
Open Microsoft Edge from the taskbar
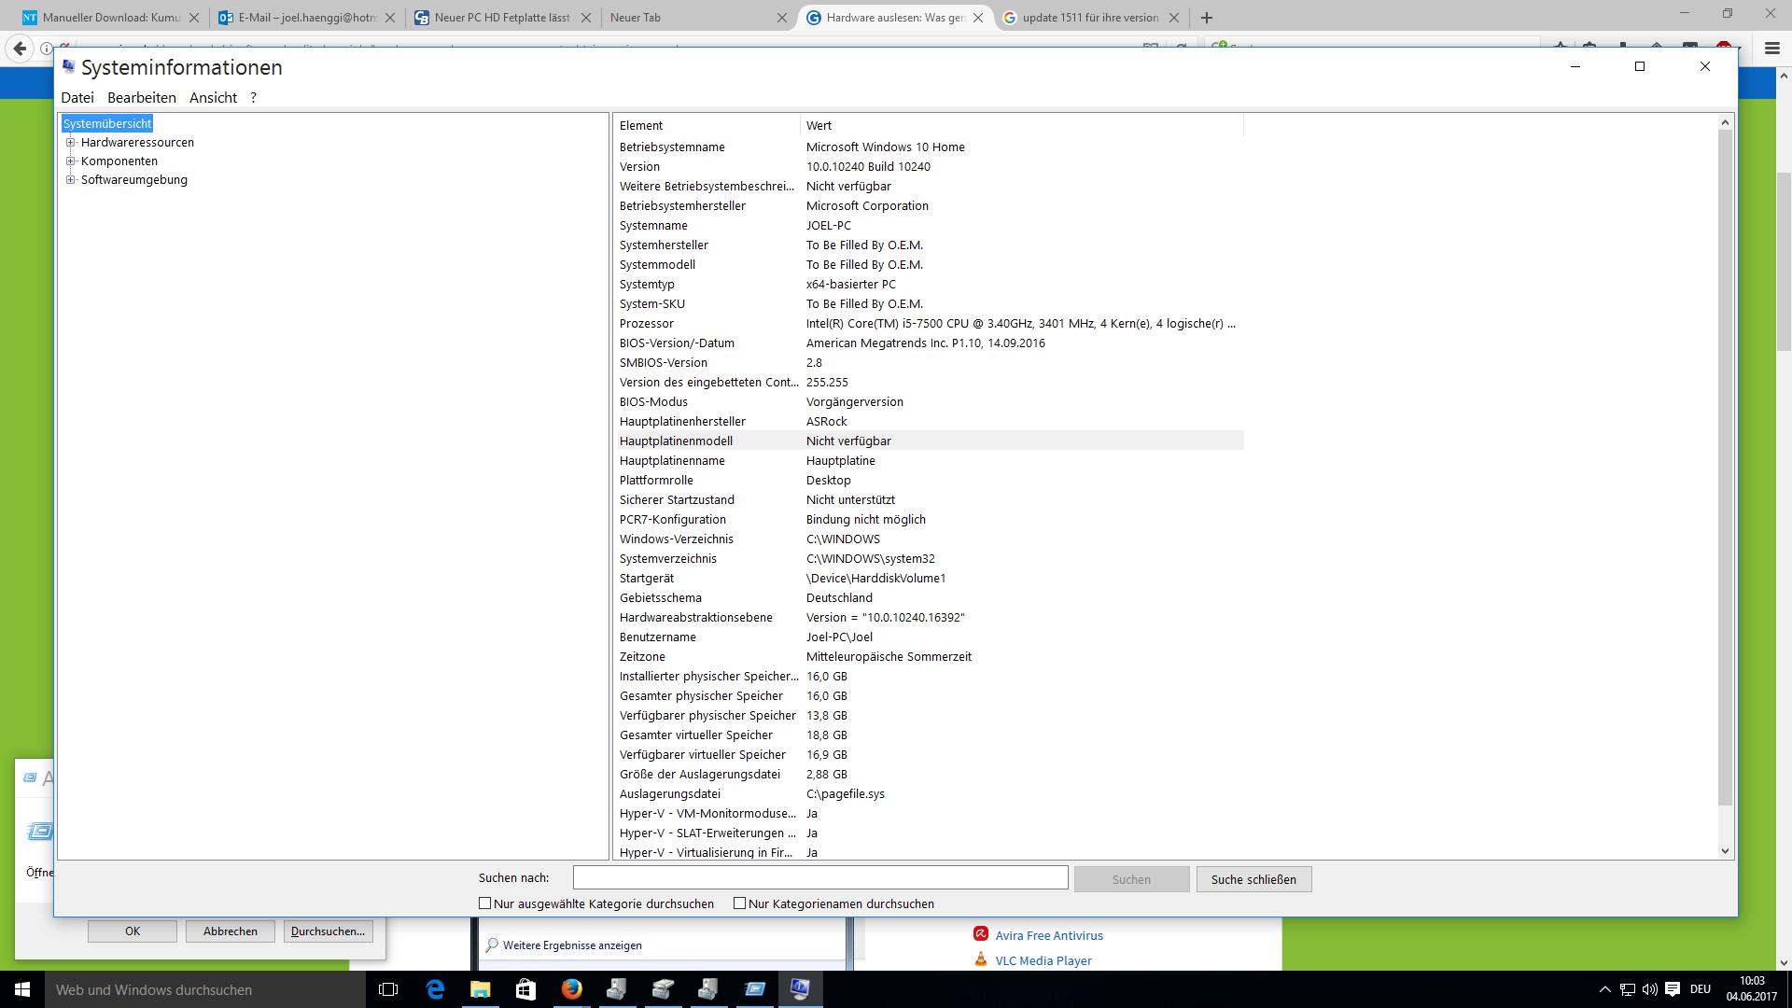[435, 989]
